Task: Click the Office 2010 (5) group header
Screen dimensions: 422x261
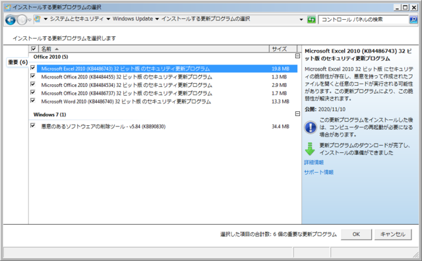Action: tap(51, 57)
